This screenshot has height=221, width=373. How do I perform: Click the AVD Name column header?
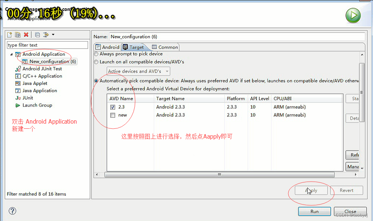pos(130,98)
